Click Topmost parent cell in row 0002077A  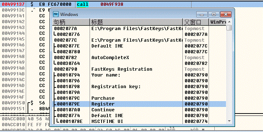pos(194,29)
